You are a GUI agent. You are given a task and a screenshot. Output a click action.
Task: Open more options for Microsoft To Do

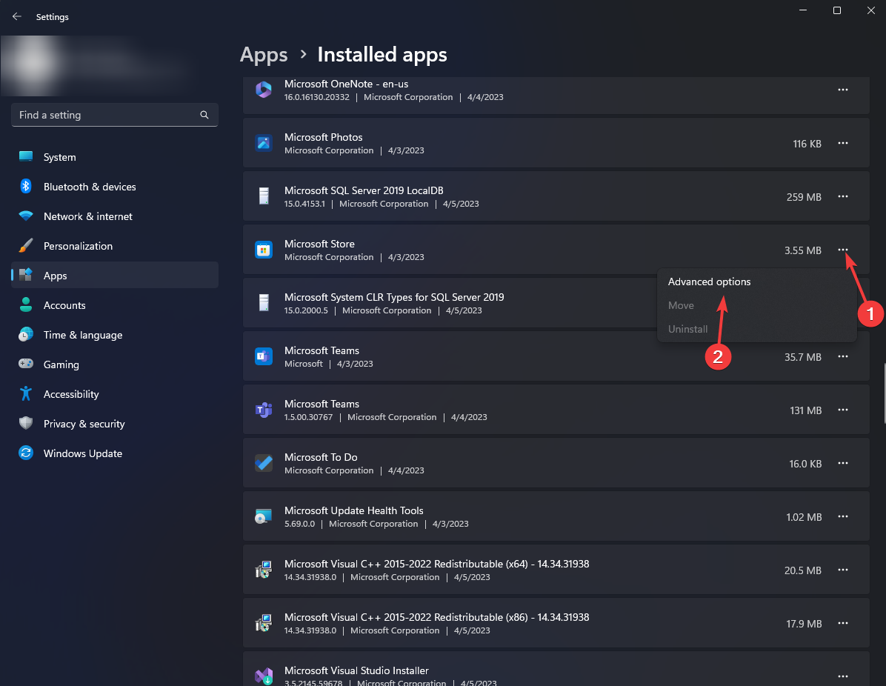(x=842, y=464)
